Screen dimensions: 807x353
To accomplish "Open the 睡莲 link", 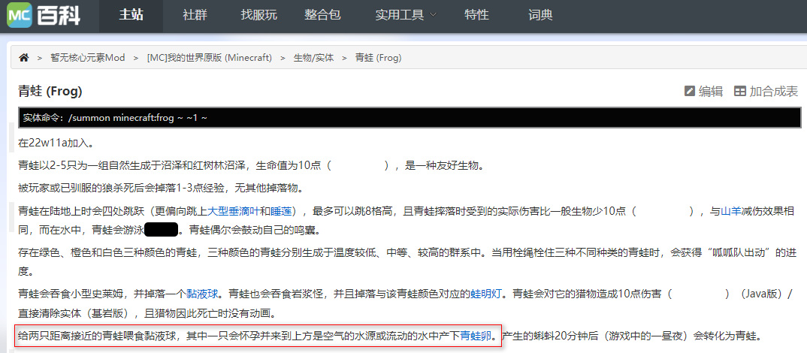I will tap(280, 210).
